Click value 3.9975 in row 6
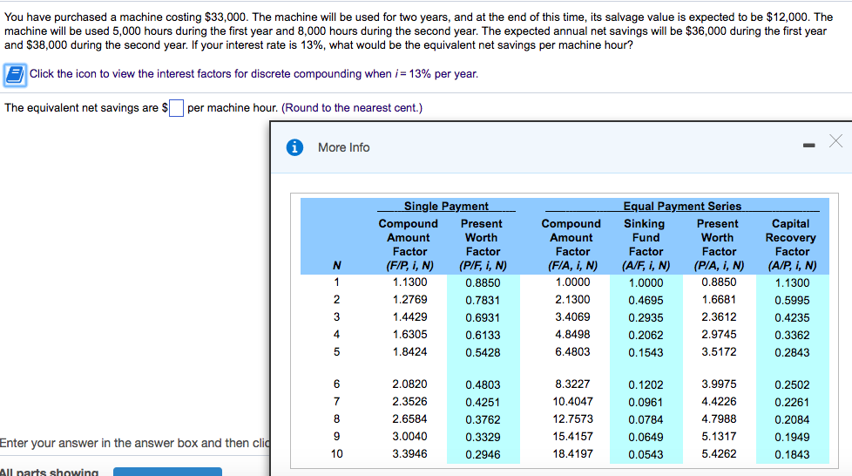This screenshot has width=852, height=476. (719, 384)
